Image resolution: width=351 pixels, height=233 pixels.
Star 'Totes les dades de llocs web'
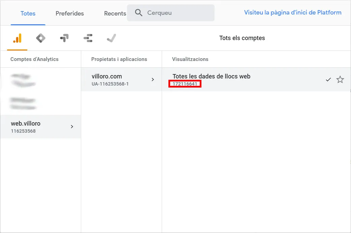click(x=340, y=79)
